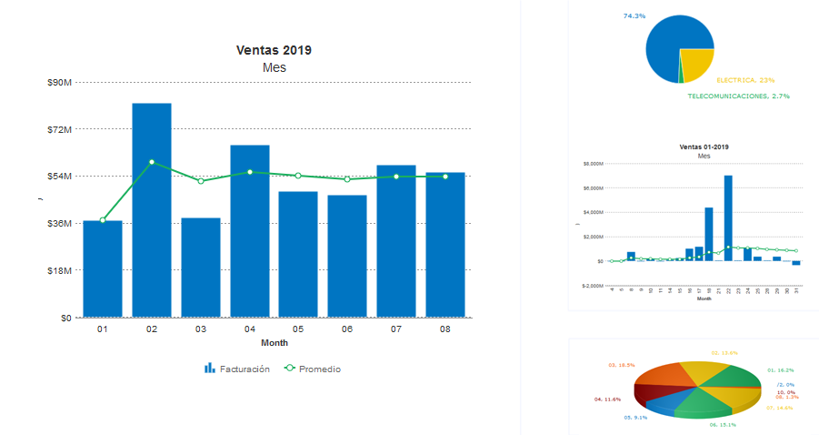The image size is (819, 435).
Task: Click the Promedio line marker at month 02
Action: tap(152, 162)
